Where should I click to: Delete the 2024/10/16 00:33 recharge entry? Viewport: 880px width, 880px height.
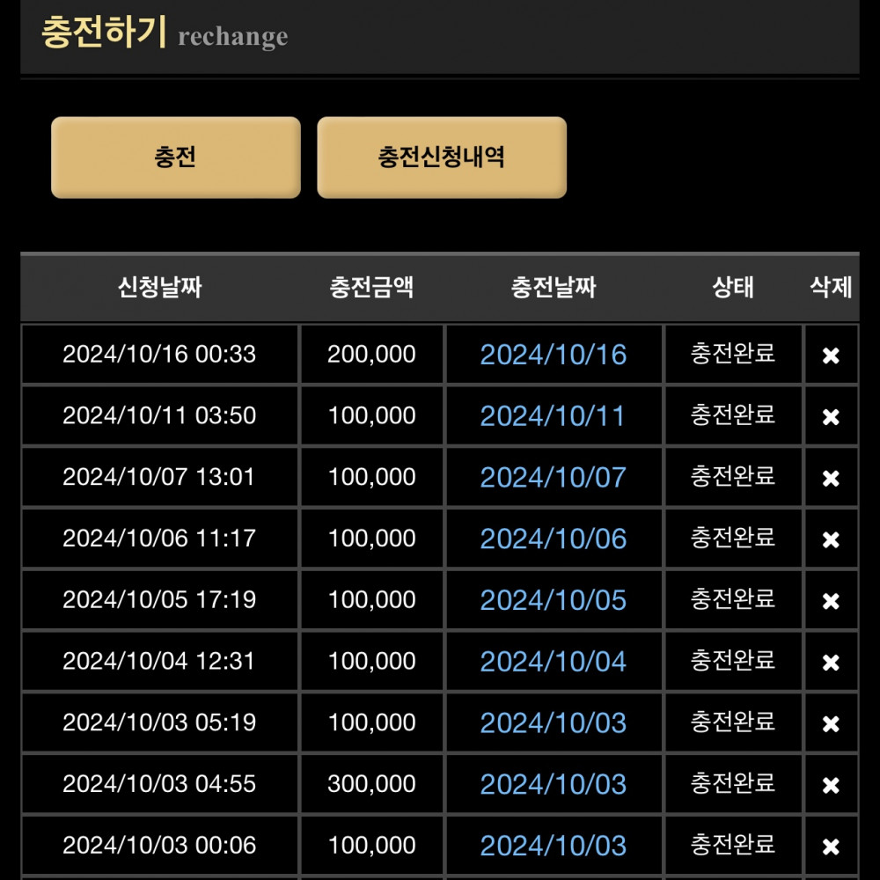(830, 356)
